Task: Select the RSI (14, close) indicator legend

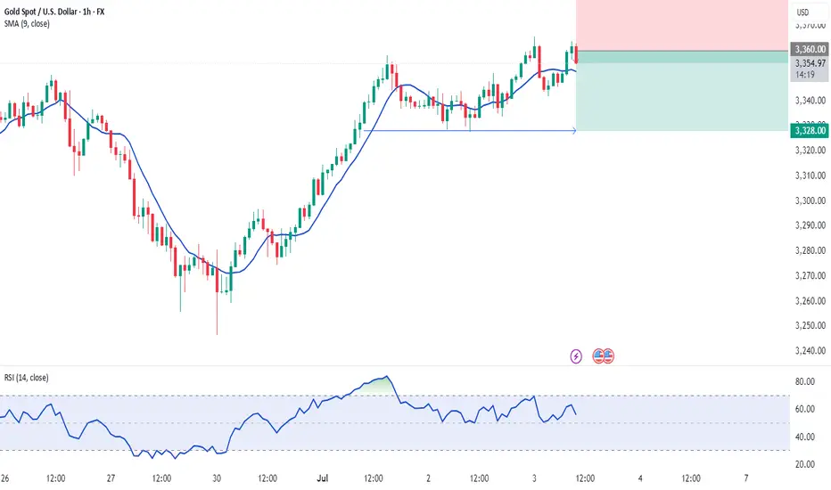Action: (27, 378)
